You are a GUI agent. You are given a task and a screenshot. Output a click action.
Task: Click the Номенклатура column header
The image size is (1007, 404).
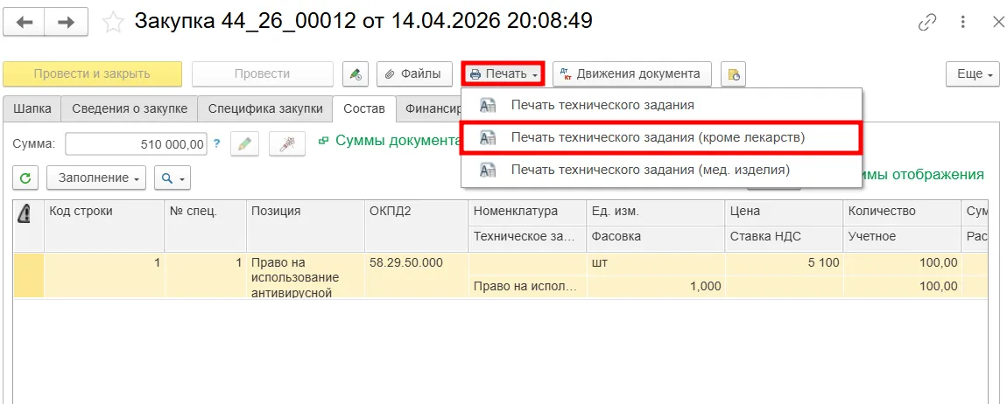coord(527,212)
